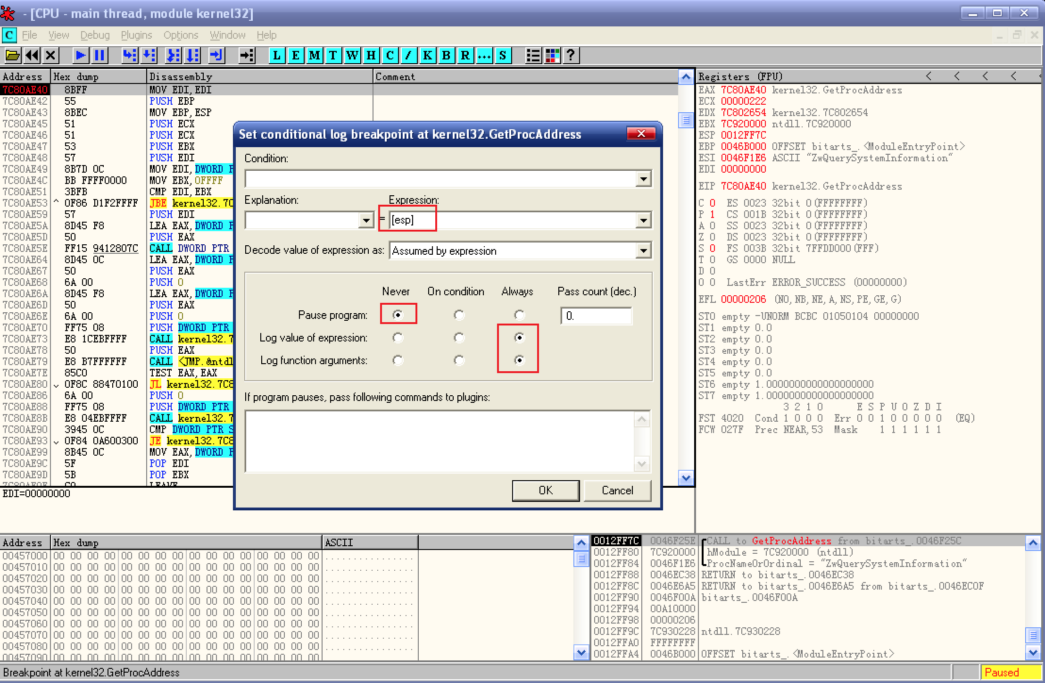This screenshot has height=683, width=1045.
Task: Cancel the conditional log breakpoint dialog
Action: click(617, 491)
